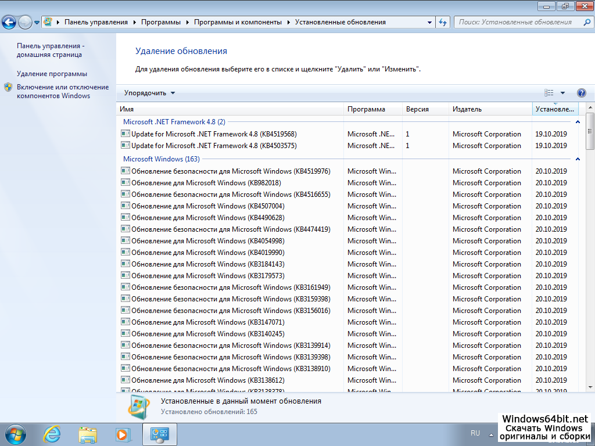
Task: Open Удаление программы link in sidebar
Action: (x=52, y=74)
